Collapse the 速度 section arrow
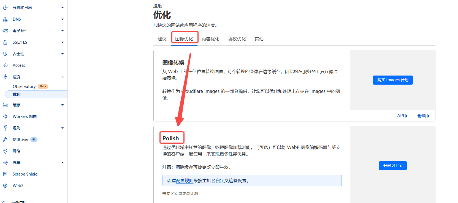This screenshot has height=203, width=458. (x=63, y=77)
